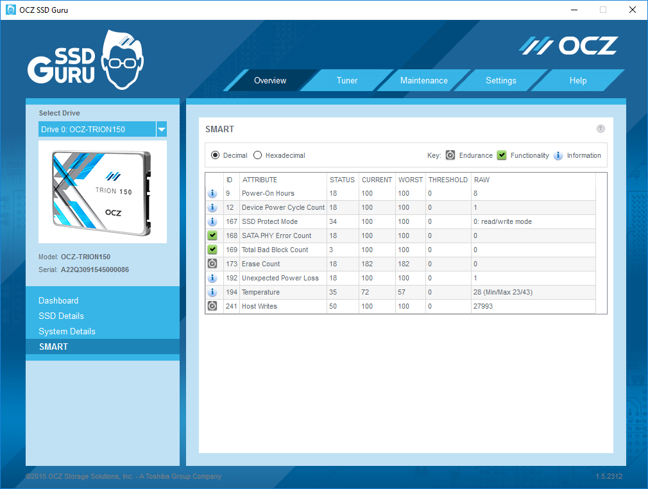Select the Device Power Cycle Count text
The image size is (648, 489).
pos(283,207)
